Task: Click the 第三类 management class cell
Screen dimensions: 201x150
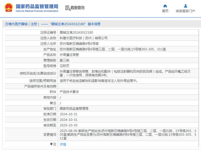Action: click(x=65, y=60)
